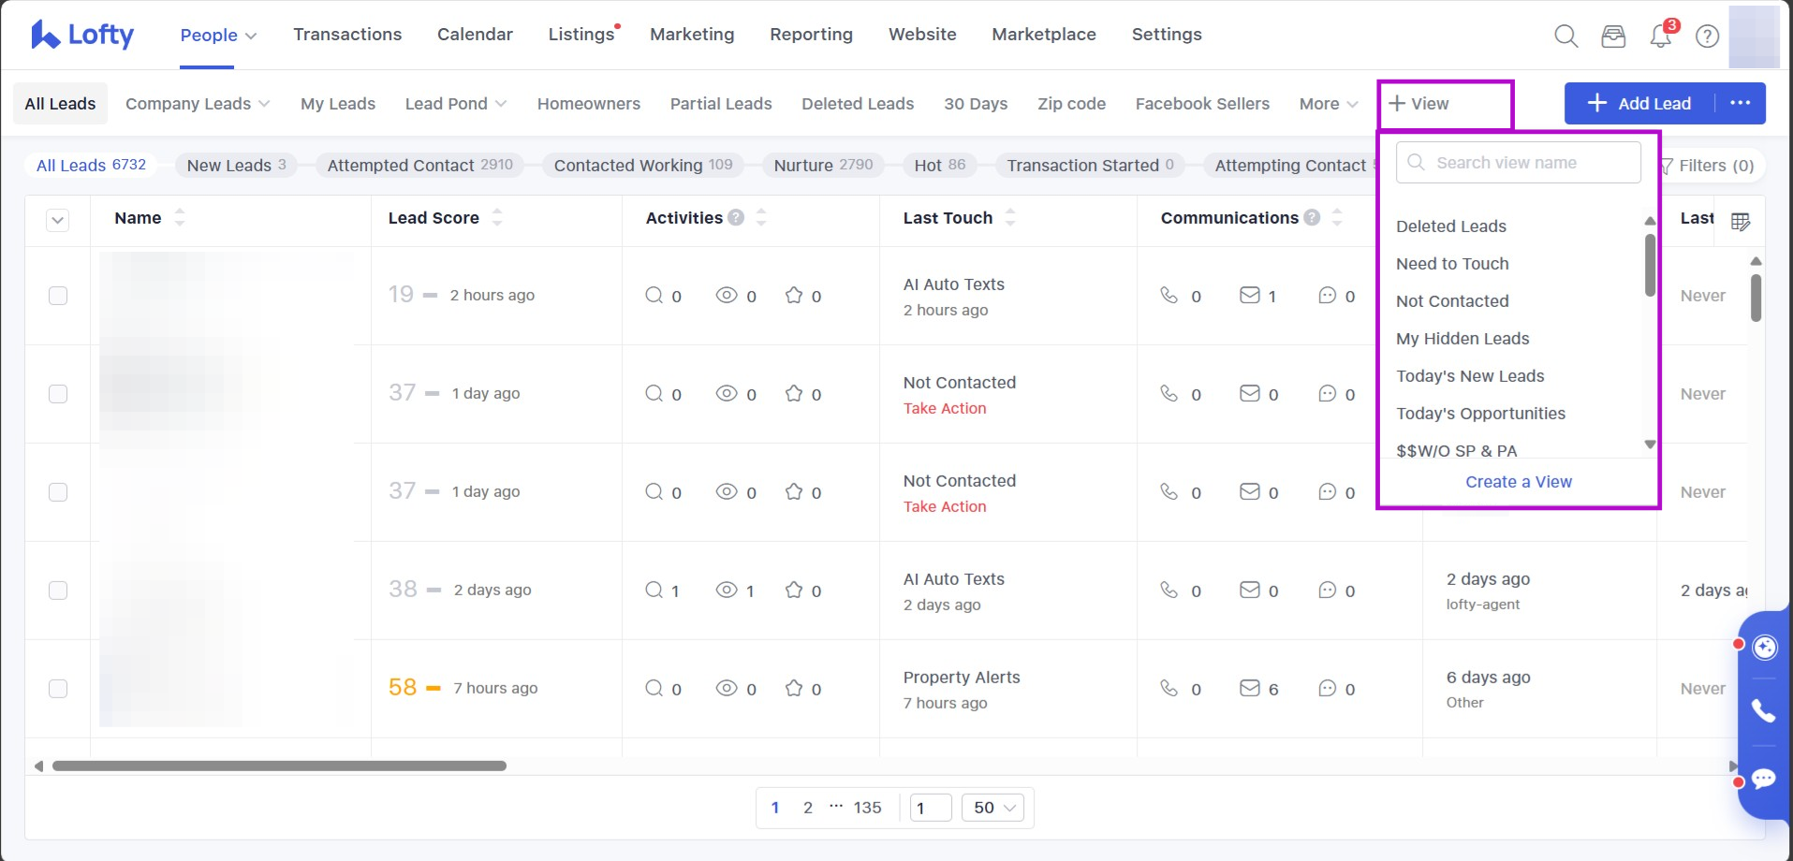The width and height of the screenshot is (1793, 861).
Task: Open the help question mark icon
Action: pyautogui.click(x=1708, y=36)
